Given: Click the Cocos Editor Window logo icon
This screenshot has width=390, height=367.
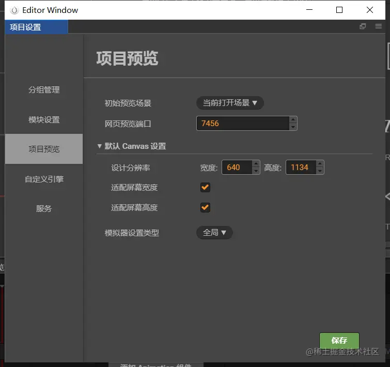Looking at the screenshot, I should click(14, 10).
